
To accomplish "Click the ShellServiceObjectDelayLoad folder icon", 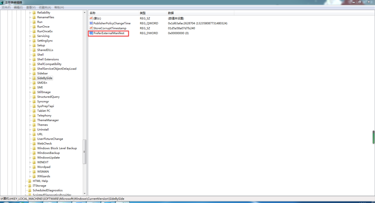I will point(34,69).
